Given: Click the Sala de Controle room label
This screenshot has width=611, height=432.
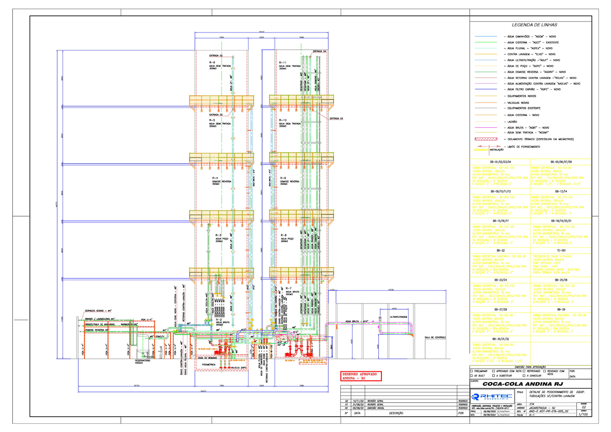Looking at the screenshot, I should point(434,337).
